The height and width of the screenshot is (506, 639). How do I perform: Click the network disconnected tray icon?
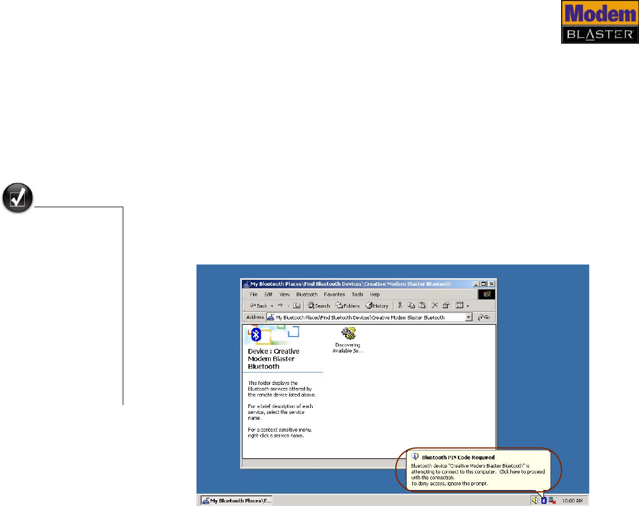552,500
